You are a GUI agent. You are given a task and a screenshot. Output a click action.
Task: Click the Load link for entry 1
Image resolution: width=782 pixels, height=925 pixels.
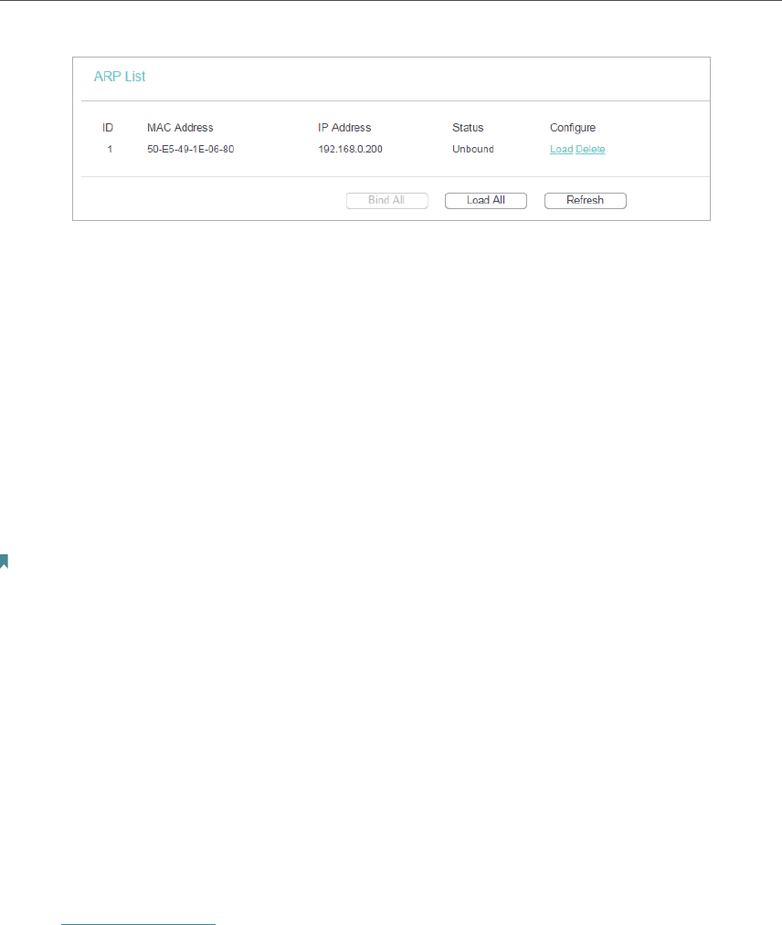561,149
